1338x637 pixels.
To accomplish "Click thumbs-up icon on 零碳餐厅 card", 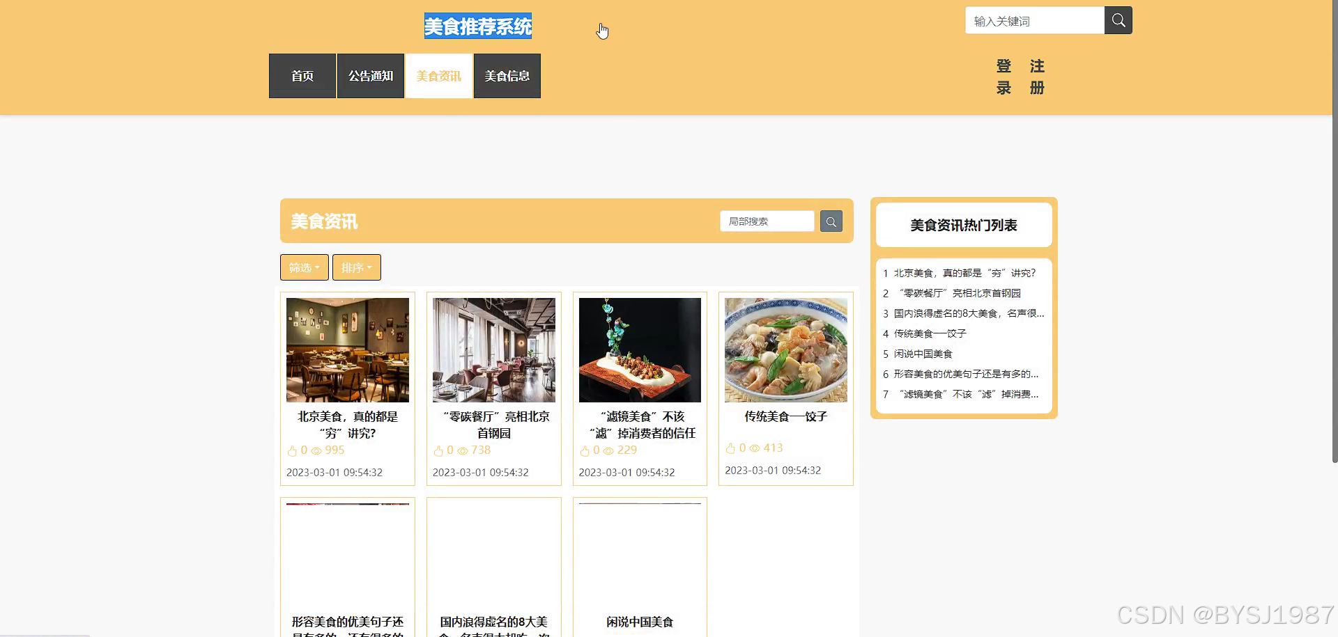I will (x=438, y=451).
